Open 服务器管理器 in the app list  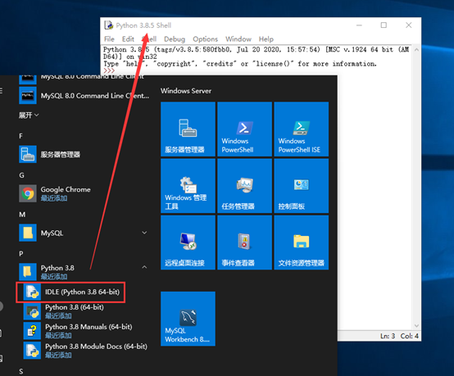click(x=84, y=154)
